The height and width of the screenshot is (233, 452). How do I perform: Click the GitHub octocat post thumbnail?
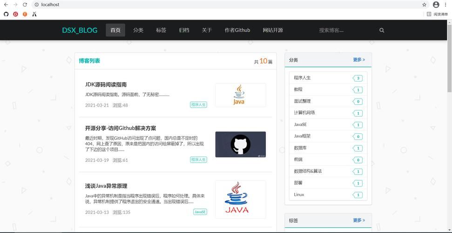click(x=240, y=144)
